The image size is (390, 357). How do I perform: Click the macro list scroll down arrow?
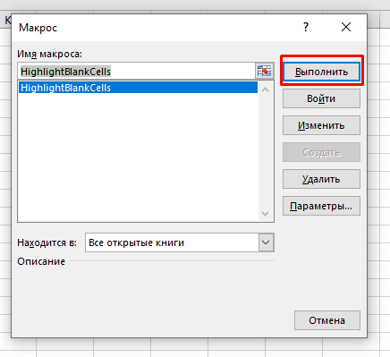(265, 214)
